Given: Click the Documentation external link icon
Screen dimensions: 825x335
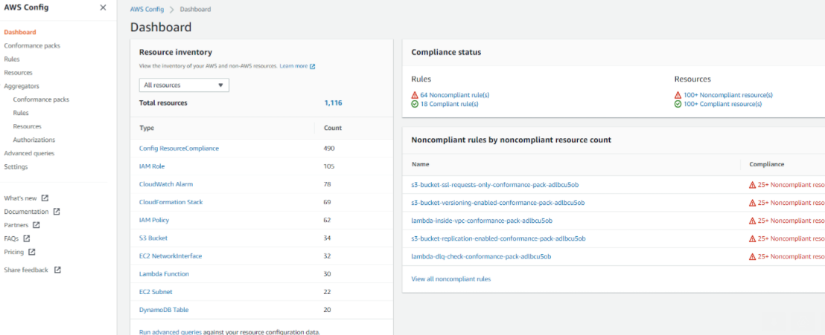Looking at the screenshot, I should (x=57, y=212).
